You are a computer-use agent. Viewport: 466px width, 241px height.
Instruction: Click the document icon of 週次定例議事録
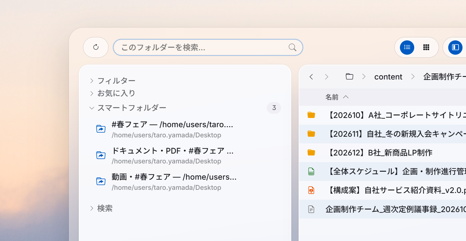click(311, 209)
